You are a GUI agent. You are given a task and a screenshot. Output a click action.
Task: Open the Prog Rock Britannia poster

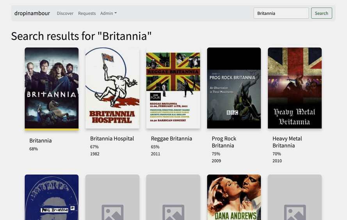pyautogui.click(x=234, y=88)
